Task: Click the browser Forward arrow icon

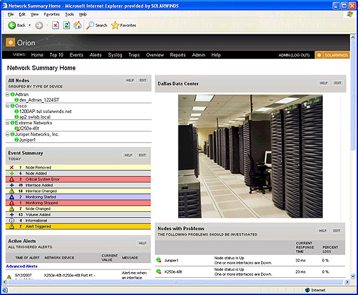Action: (x=39, y=25)
